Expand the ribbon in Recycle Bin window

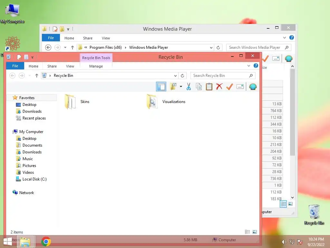coord(249,66)
